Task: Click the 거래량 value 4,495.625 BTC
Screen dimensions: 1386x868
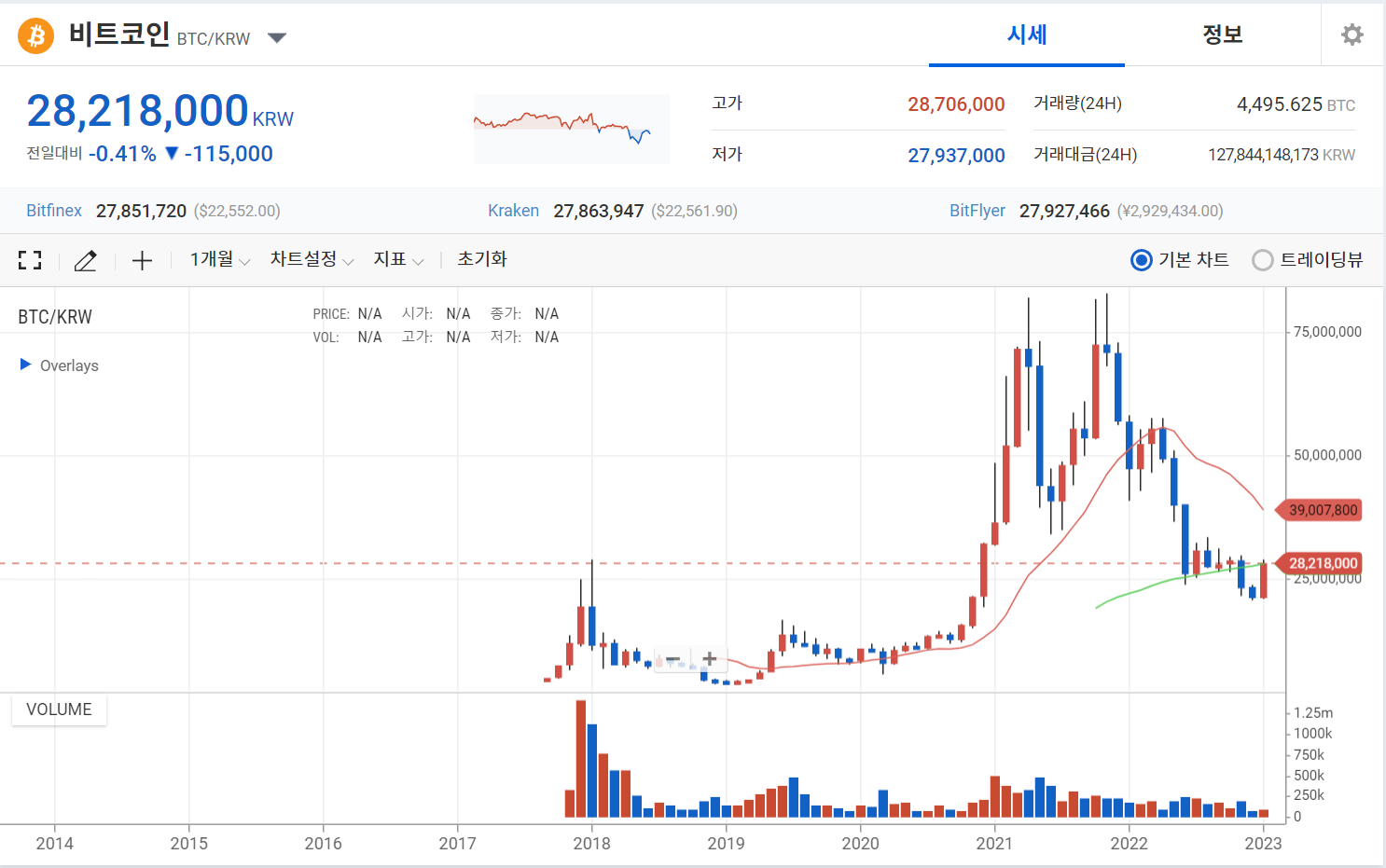Action: pyautogui.click(x=1296, y=104)
